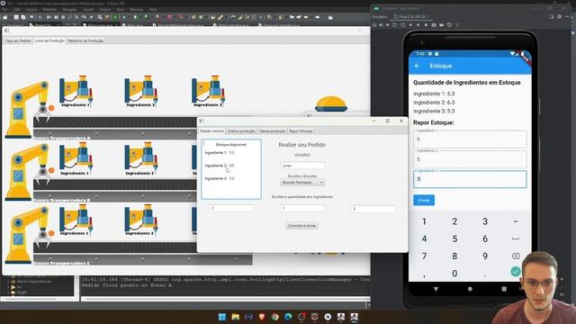Focus the first ingredient quantity field in order form

pos(231,208)
